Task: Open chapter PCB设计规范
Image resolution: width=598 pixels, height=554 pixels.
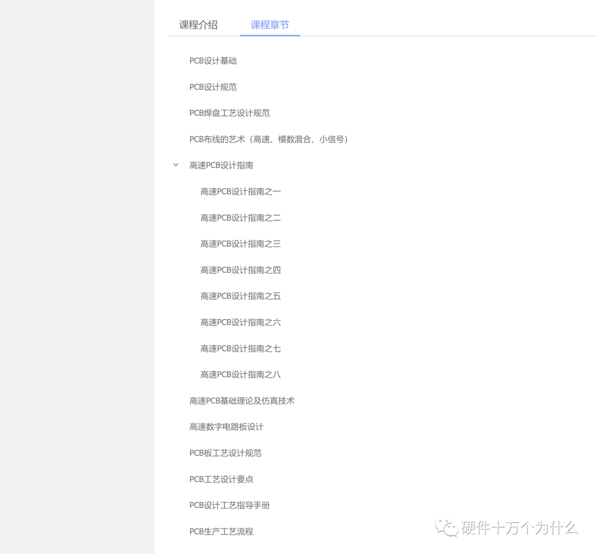Action: [x=213, y=87]
